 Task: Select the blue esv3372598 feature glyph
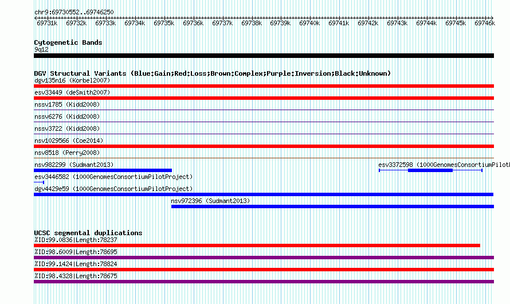431,170
